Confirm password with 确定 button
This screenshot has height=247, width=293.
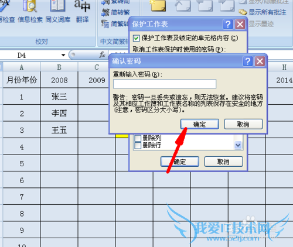(x=200, y=124)
